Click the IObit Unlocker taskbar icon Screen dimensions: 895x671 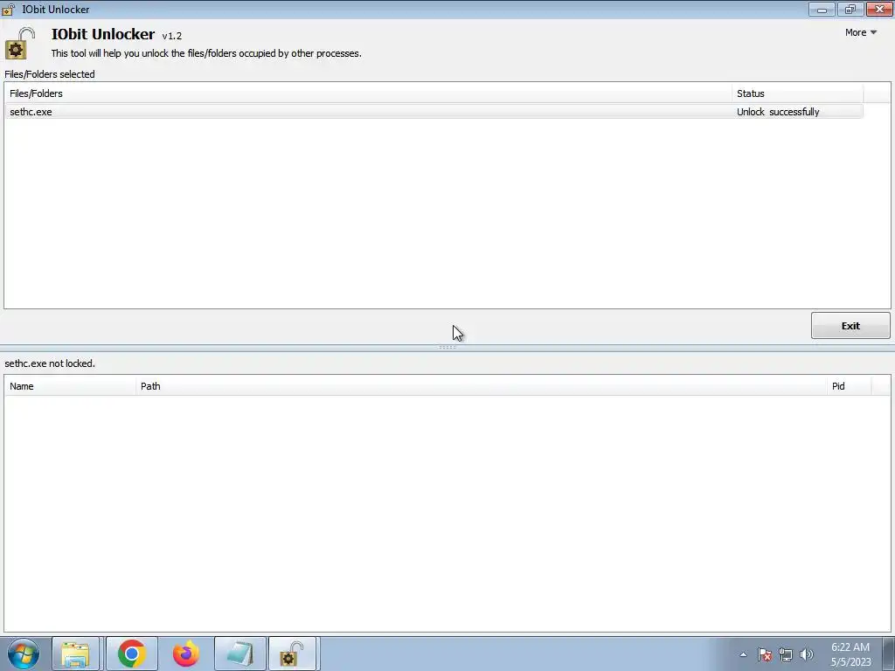coord(292,654)
